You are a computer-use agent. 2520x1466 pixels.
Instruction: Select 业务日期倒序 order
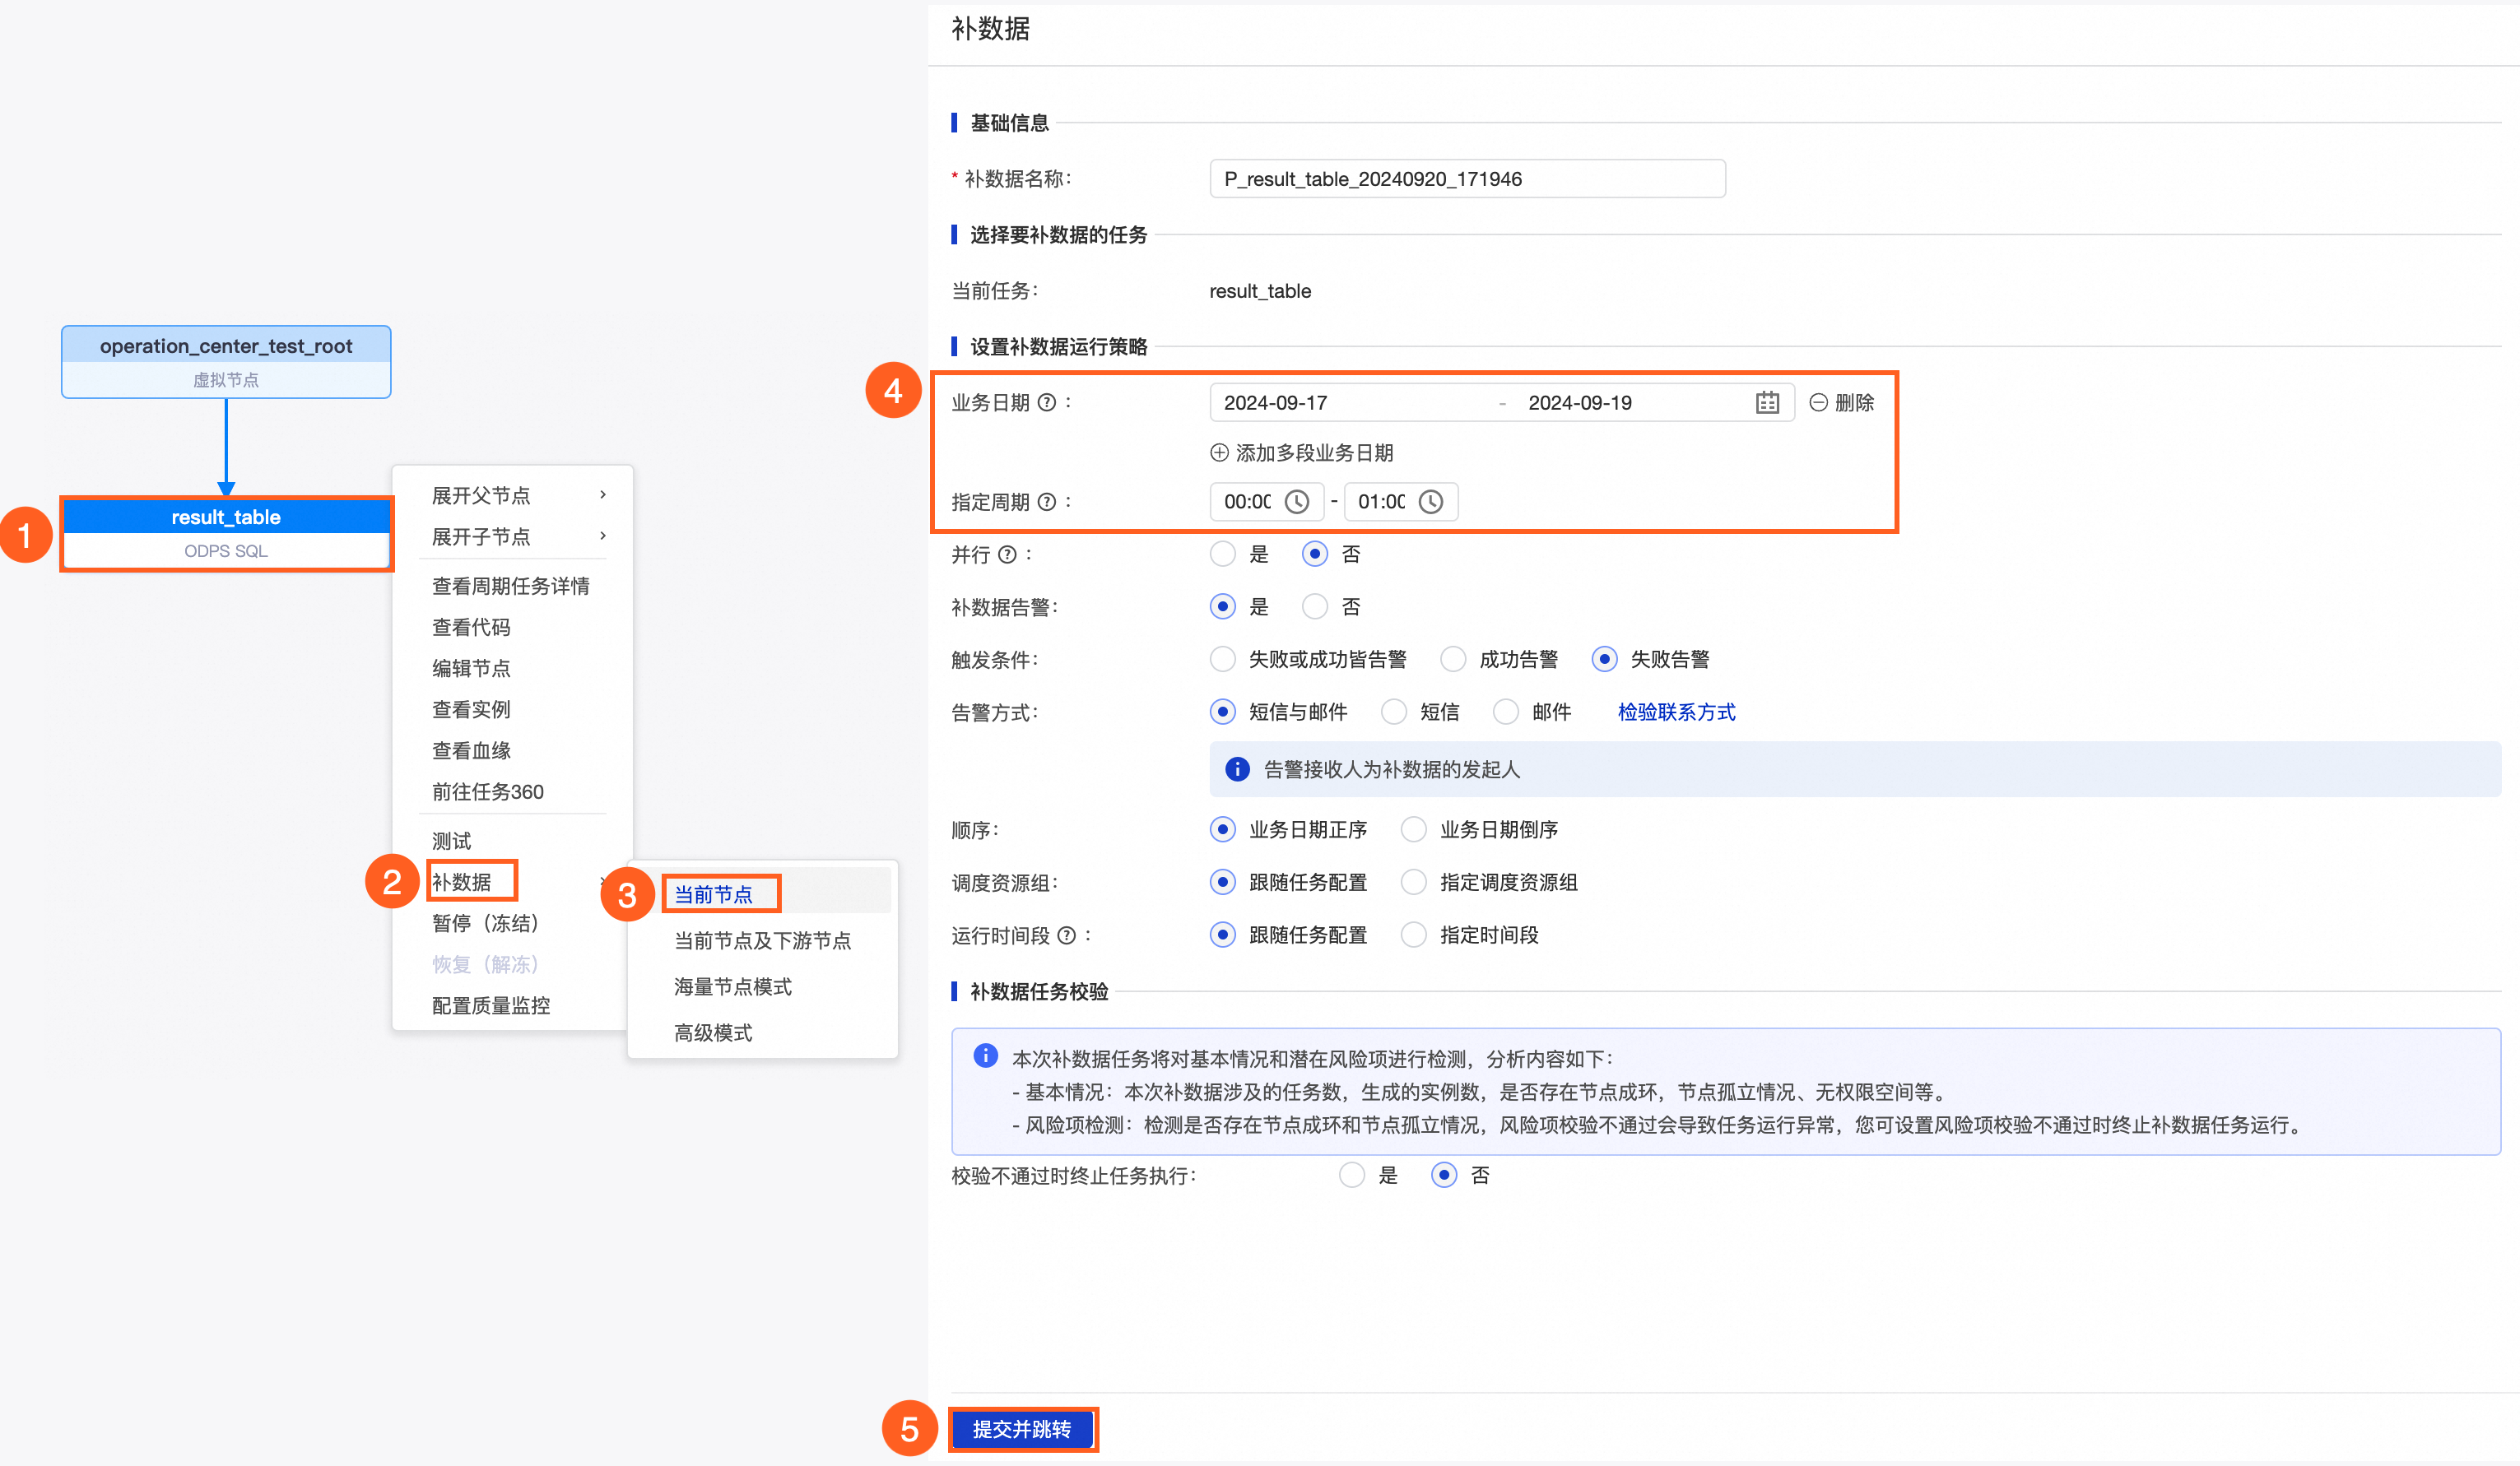(1413, 829)
